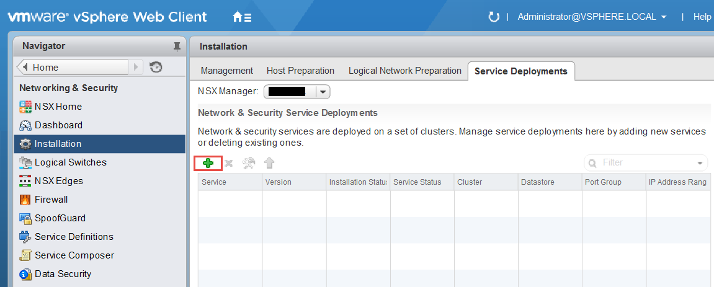This screenshot has height=287, width=714.
Task: Click the Home back button in Navigator
Action: pos(73,67)
